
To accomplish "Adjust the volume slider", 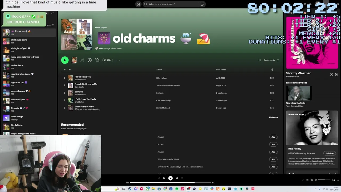I will pos(324,180).
